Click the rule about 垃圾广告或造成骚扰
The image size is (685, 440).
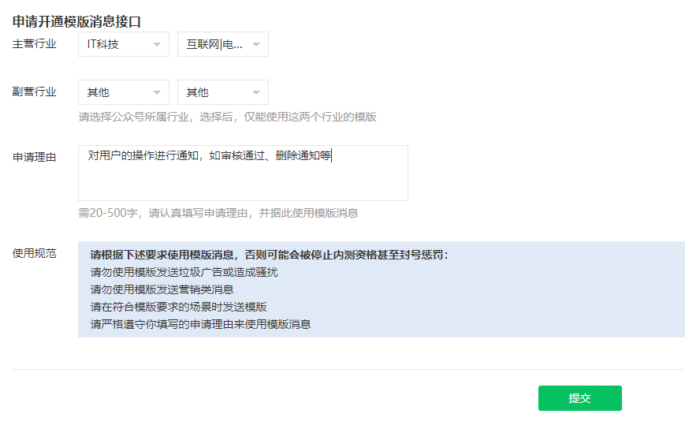coord(184,272)
